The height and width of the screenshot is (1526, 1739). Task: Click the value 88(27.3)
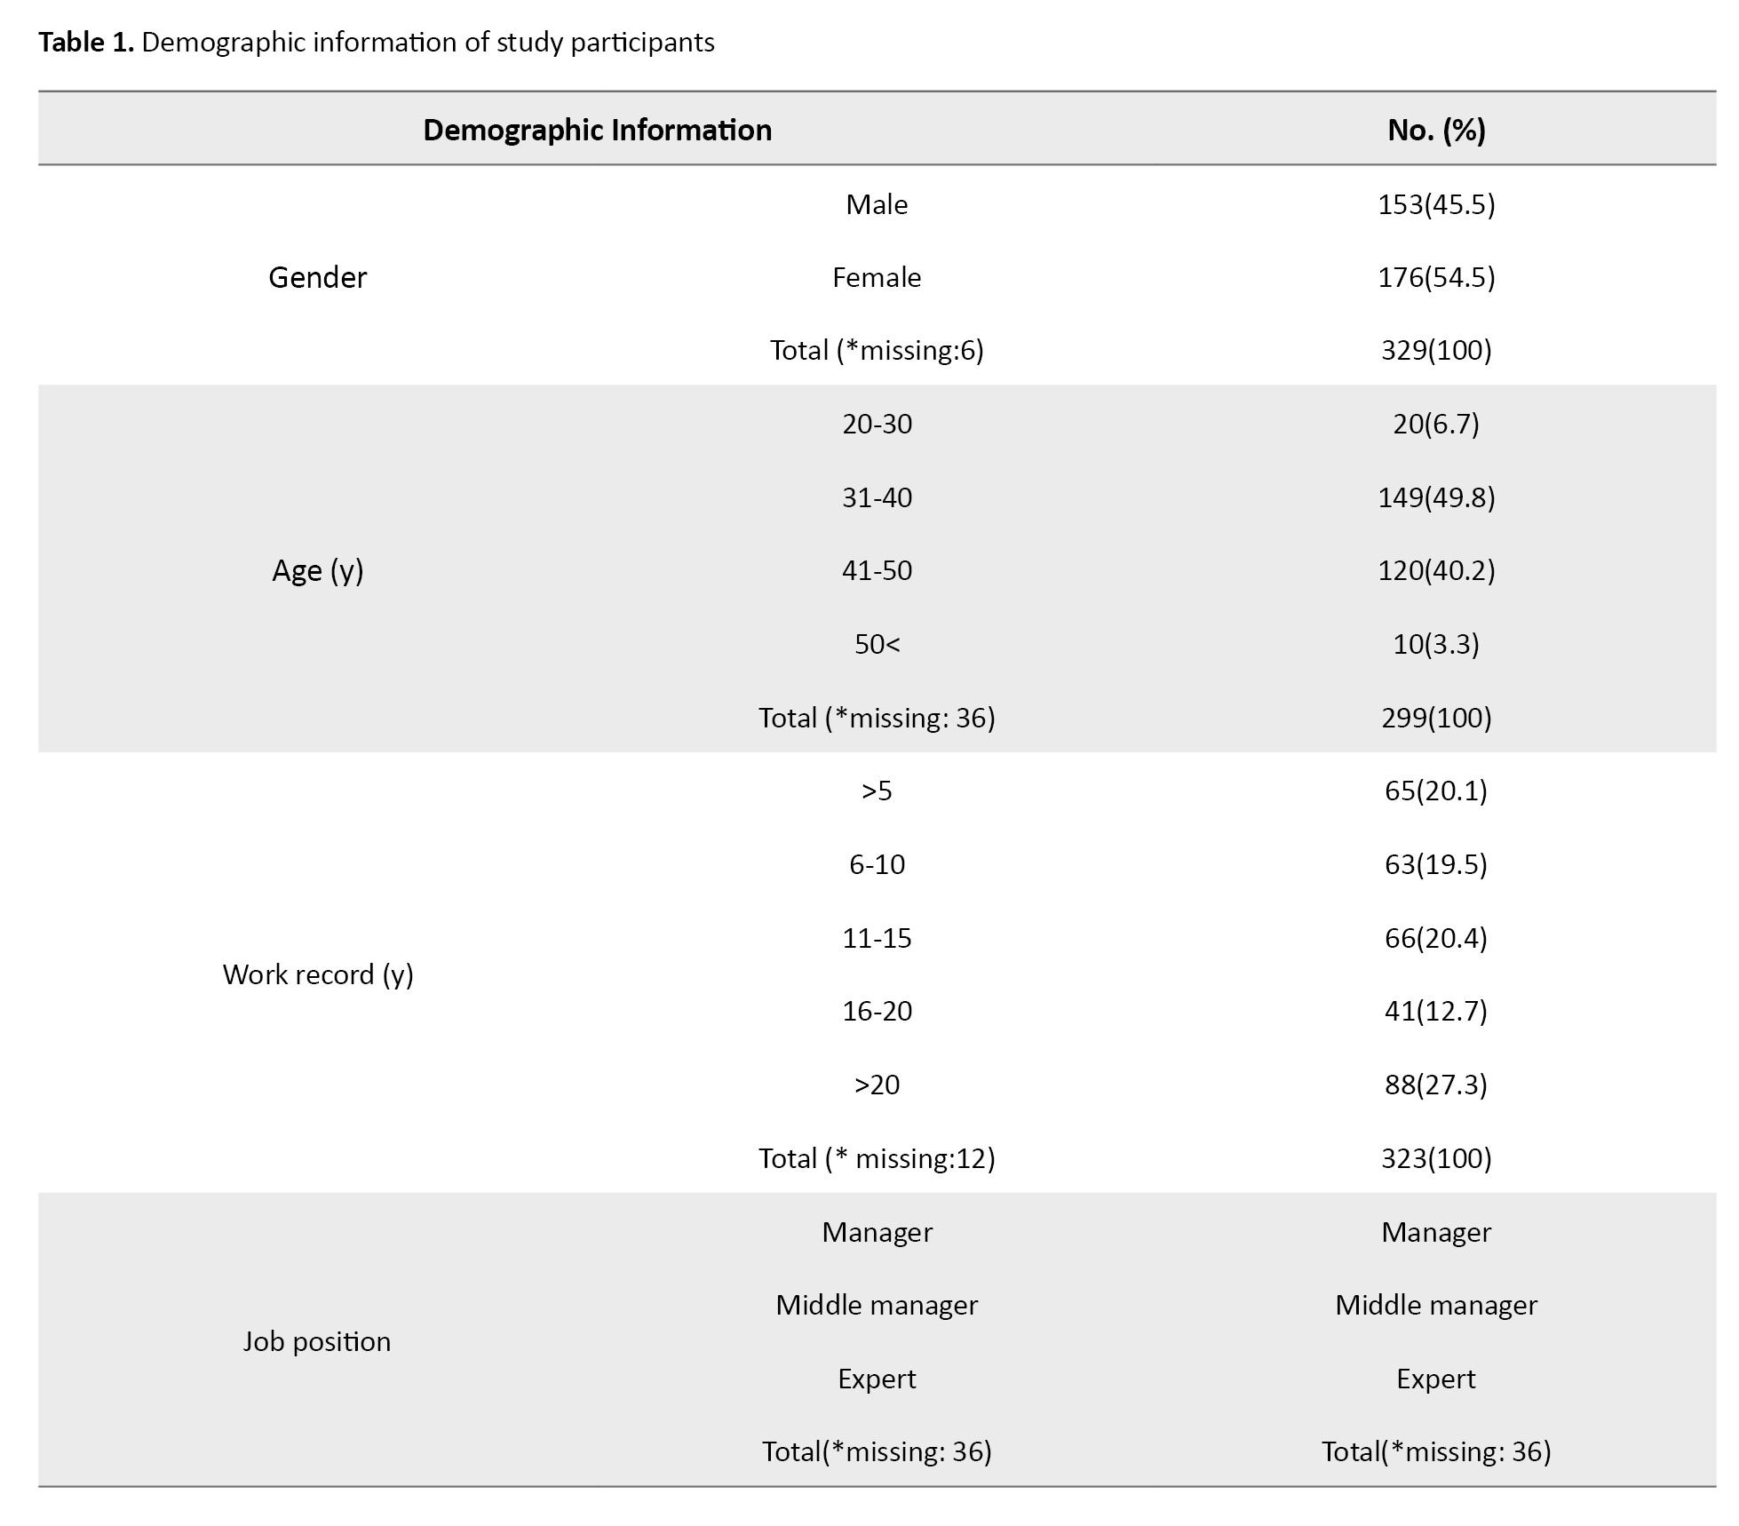coord(1436,1085)
